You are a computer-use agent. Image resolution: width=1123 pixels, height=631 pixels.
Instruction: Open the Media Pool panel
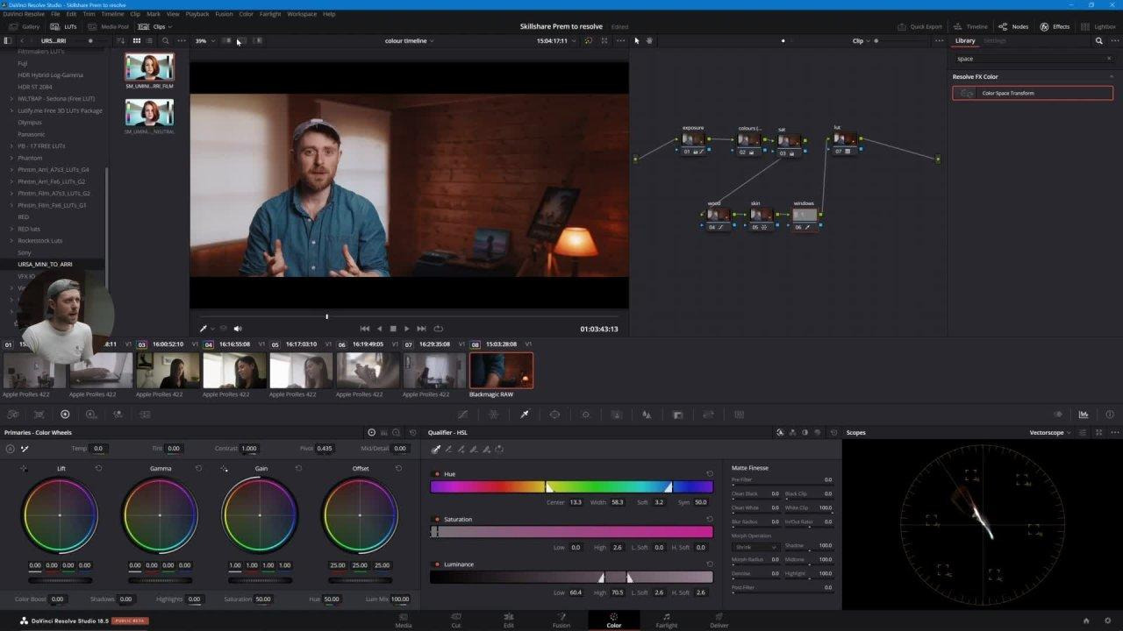108,26
